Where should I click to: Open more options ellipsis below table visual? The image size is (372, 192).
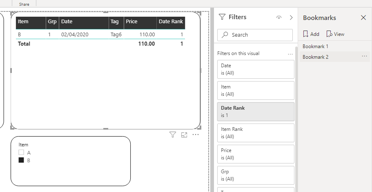[x=196, y=135]
